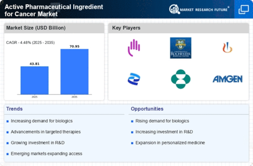Select 'Emerging markets expanding access' item
The image size is (253, 166).
click(x=47, y=154)
